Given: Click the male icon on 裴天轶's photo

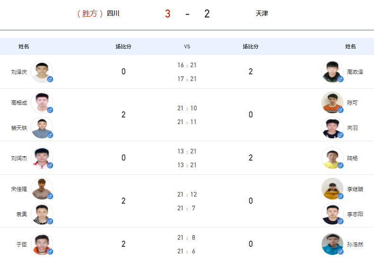Looking at the screenshot, I should point(50,135).
